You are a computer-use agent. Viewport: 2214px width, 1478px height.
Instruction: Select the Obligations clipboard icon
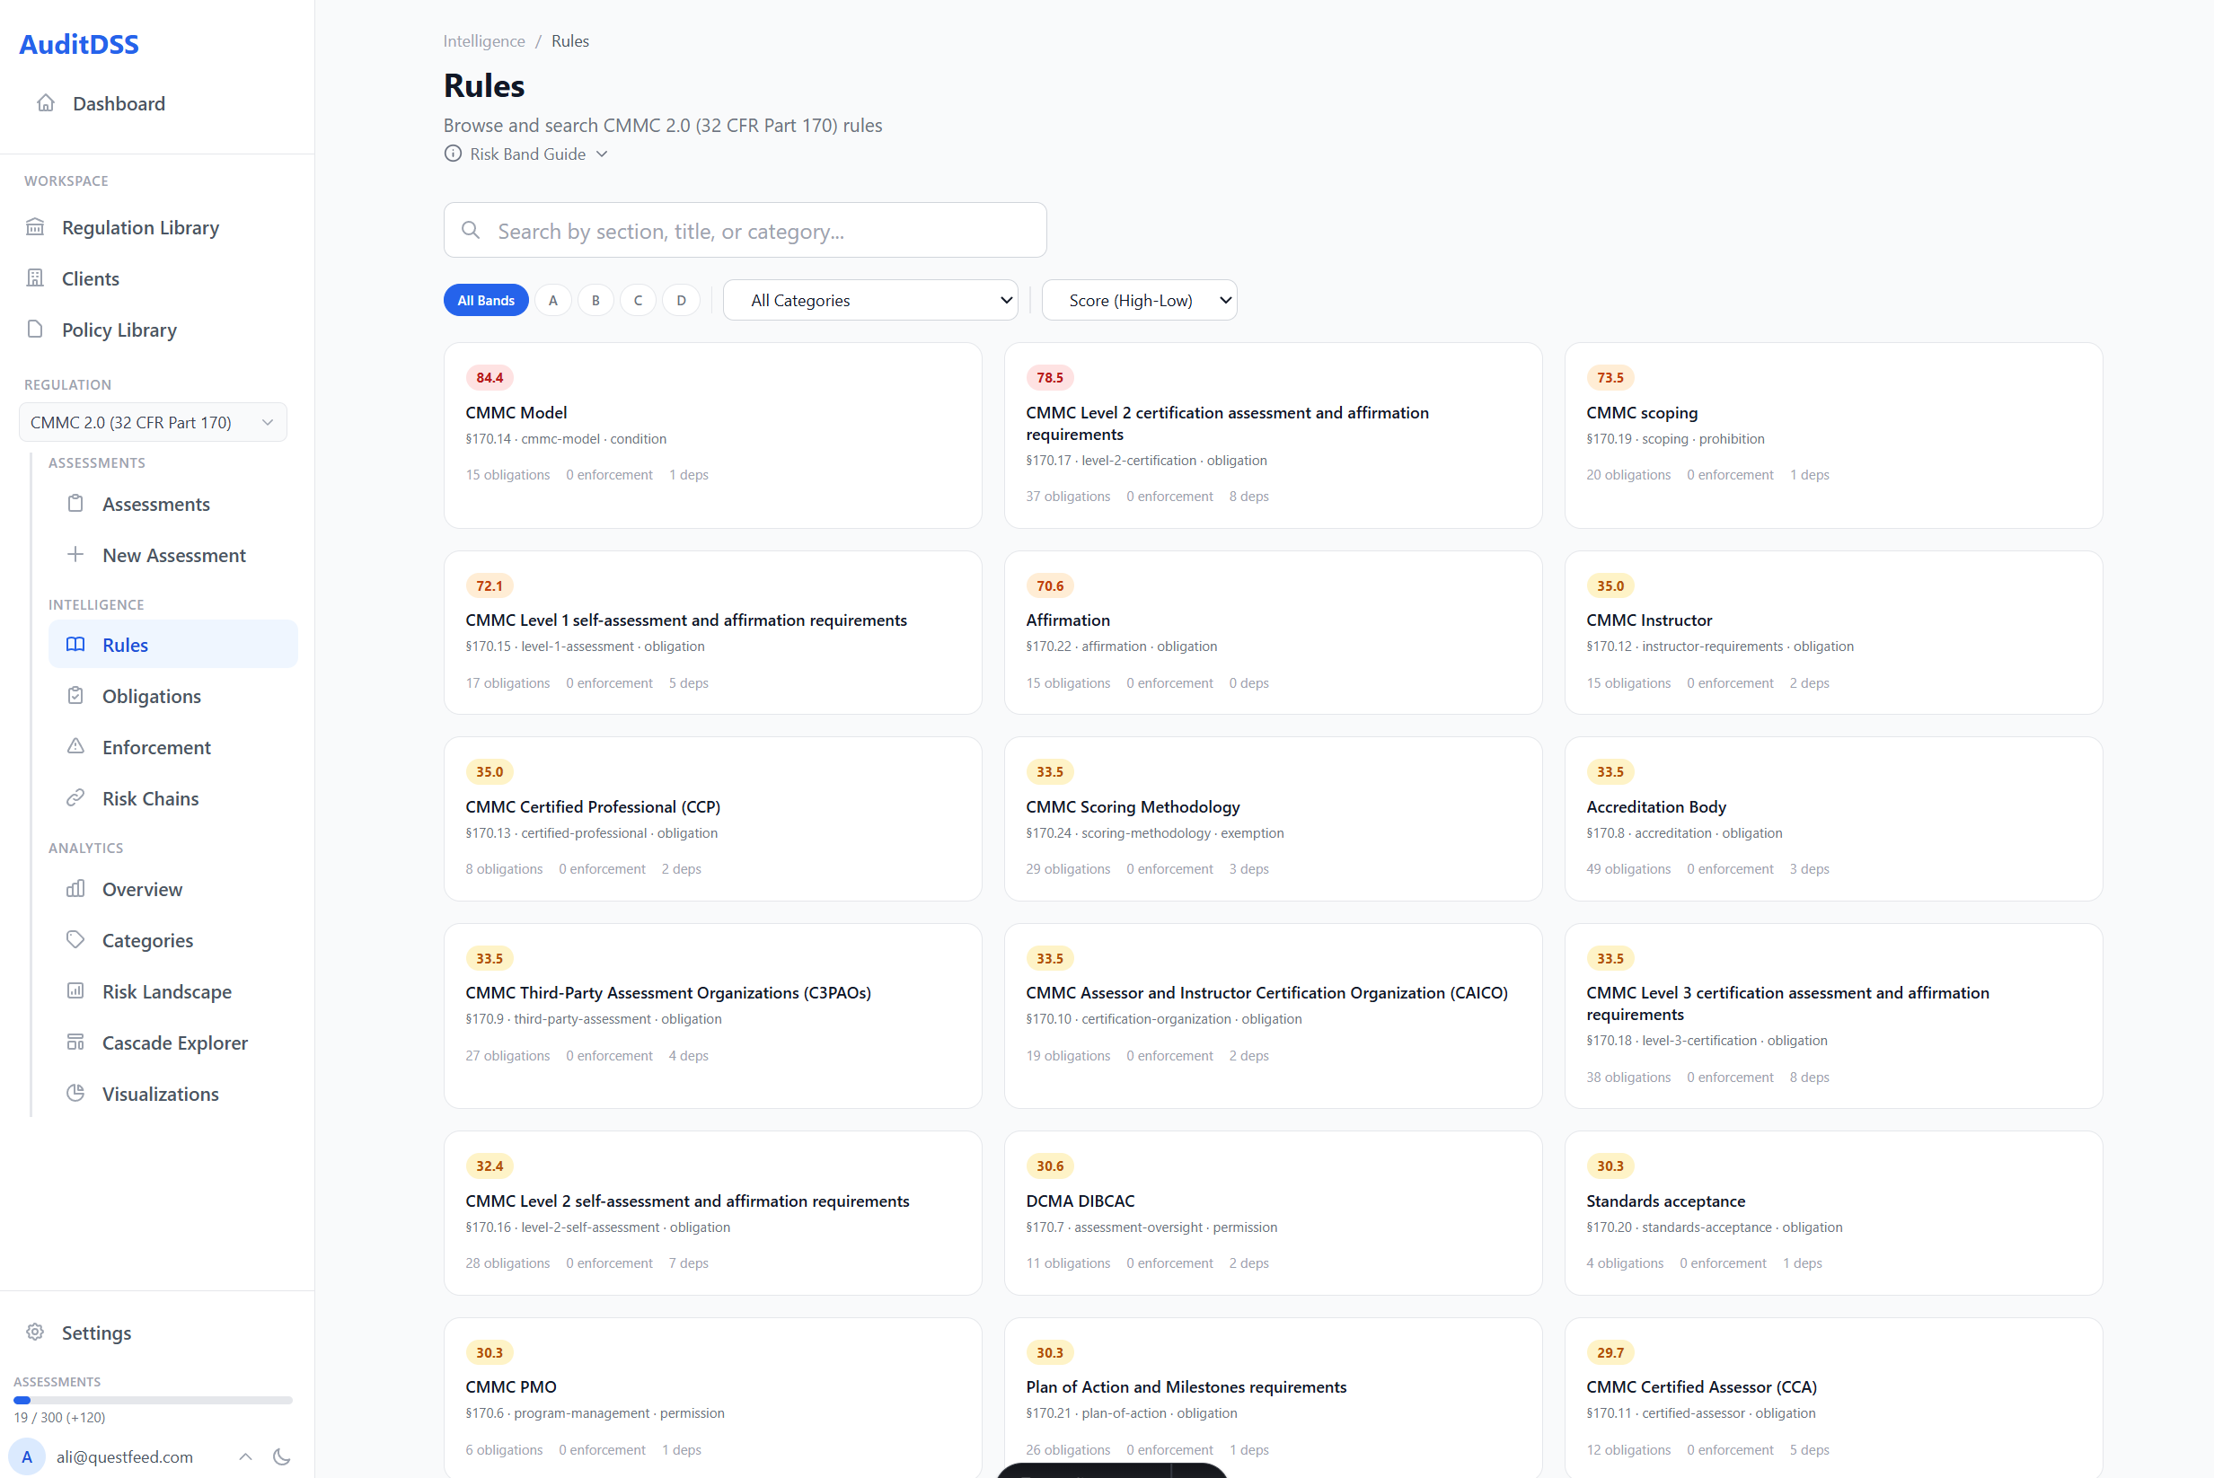coord(76,696)
